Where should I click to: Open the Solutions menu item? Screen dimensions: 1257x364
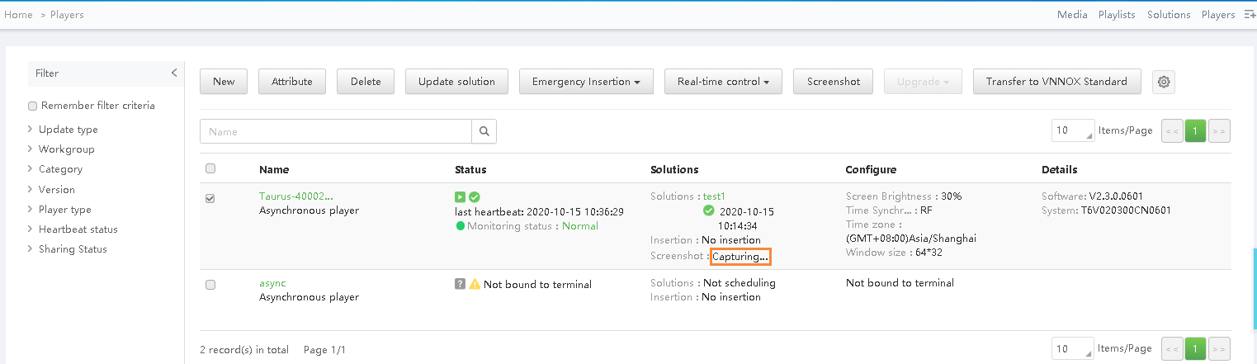coord(1169,15)
